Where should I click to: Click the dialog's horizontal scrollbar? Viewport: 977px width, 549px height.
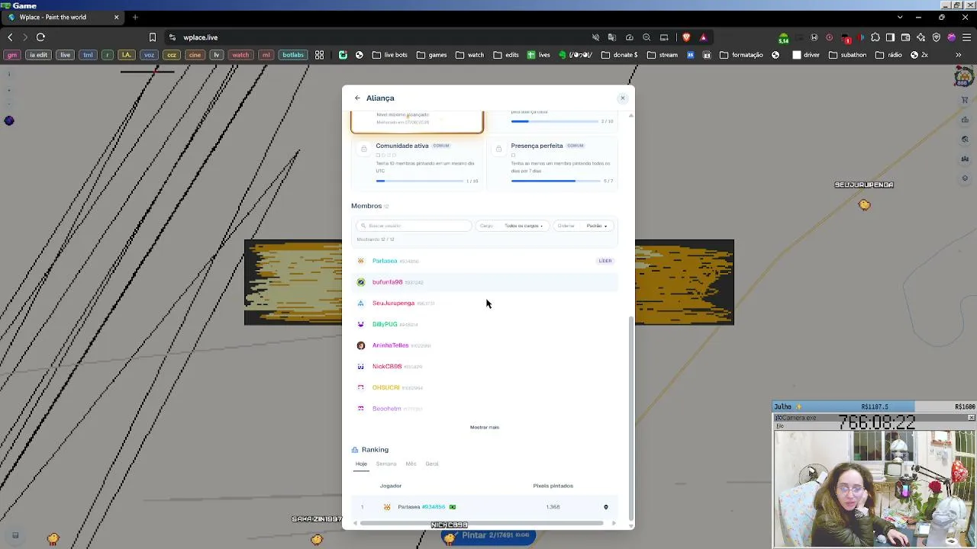point(482,523)
